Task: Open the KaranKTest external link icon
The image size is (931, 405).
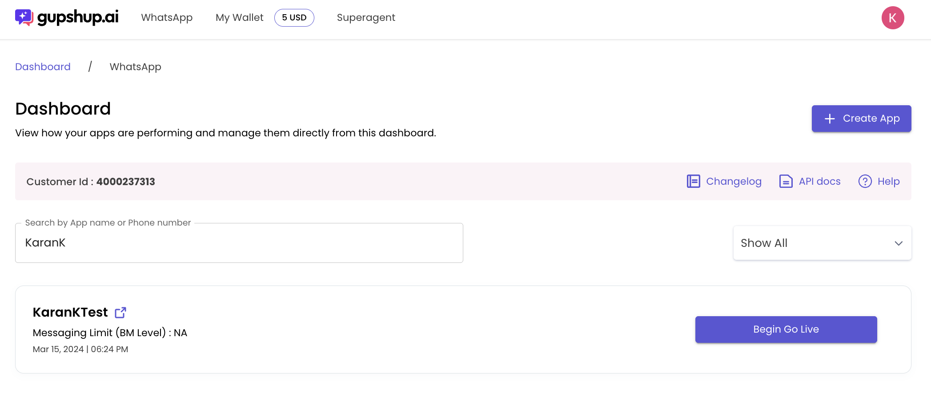Action: [120, 313]
